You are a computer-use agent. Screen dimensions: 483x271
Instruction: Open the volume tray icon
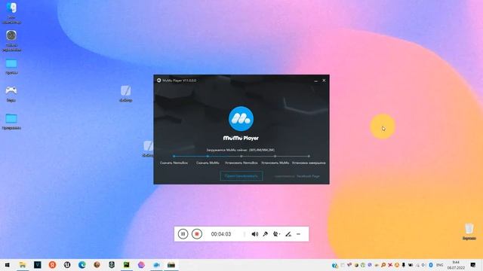[x=424, y=265]
